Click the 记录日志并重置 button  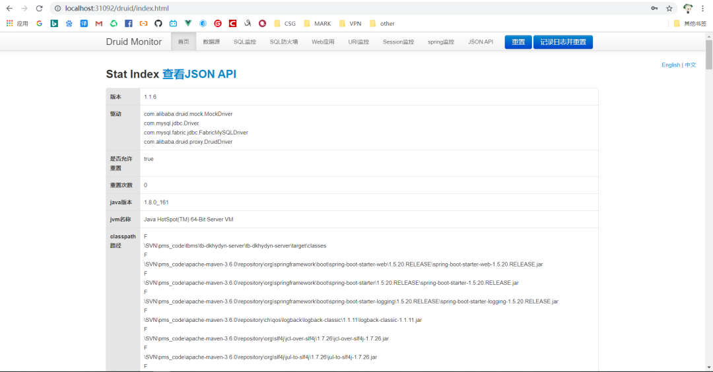[563, 42]
